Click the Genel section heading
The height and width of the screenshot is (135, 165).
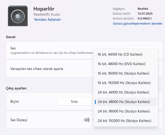pos(11,37)
